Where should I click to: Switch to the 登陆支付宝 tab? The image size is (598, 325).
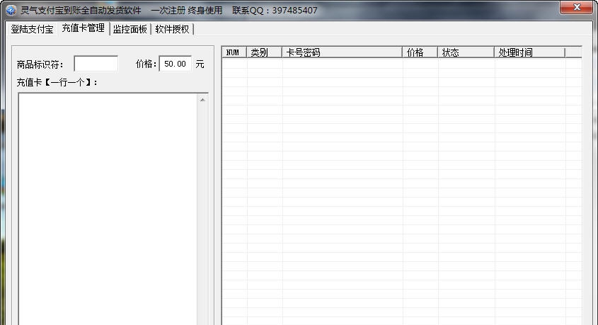point(32,29)
